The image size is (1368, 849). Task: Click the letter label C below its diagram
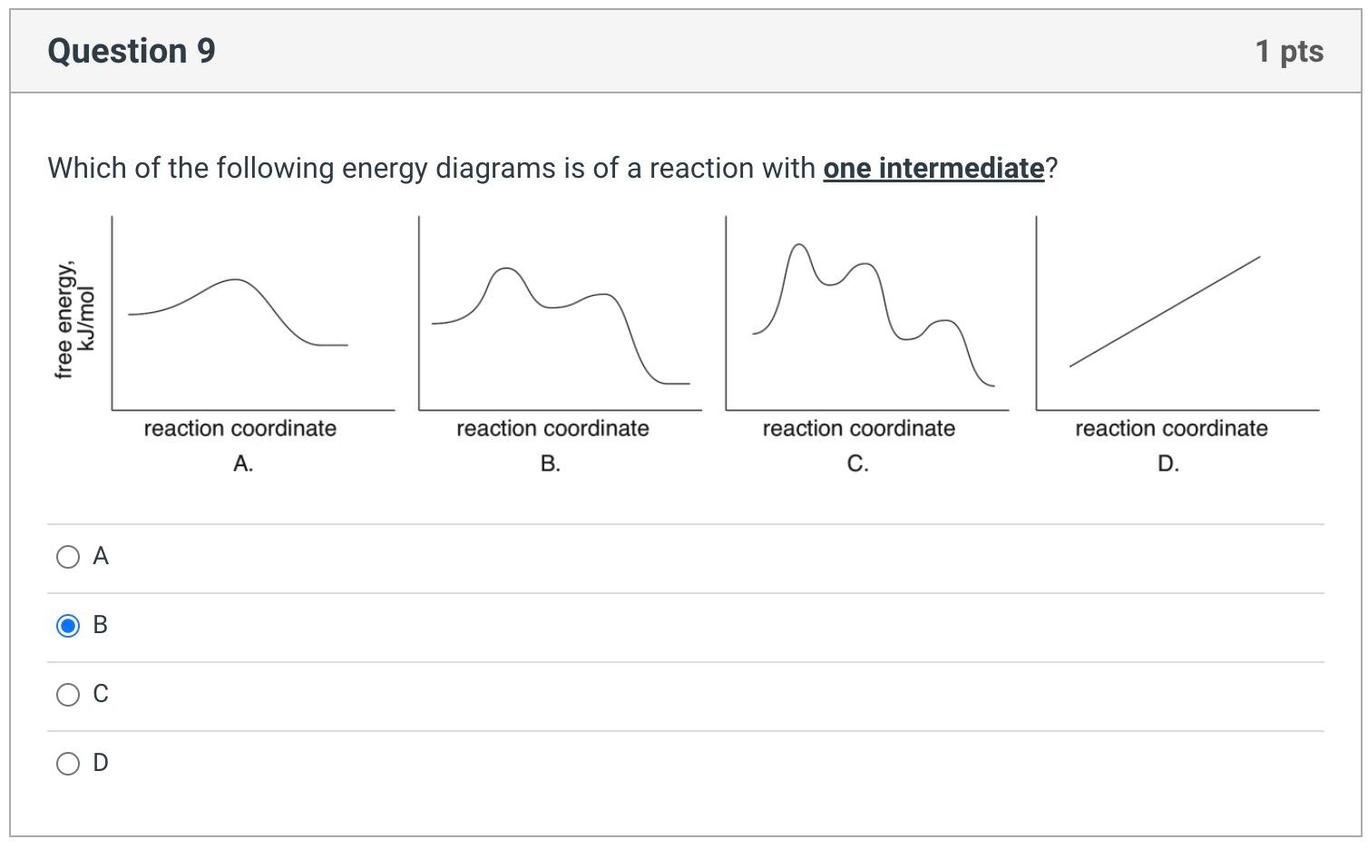click(856, 463)
